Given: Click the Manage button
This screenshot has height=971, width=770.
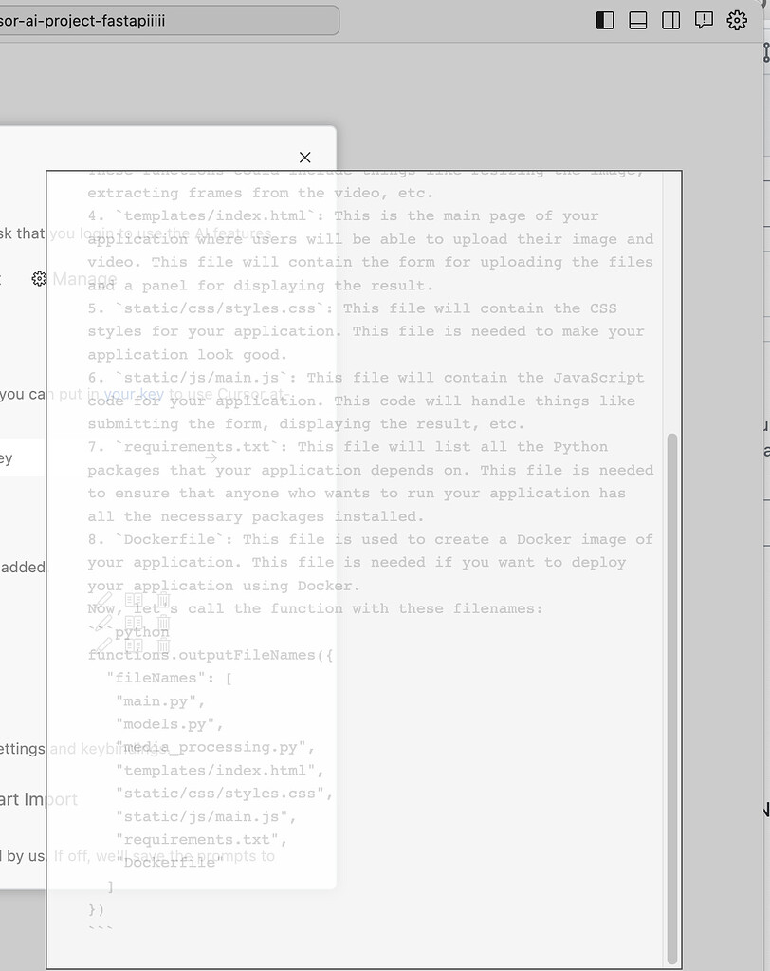Looking at the screenshot, I should pyautogui.click(x=86, y=279).
